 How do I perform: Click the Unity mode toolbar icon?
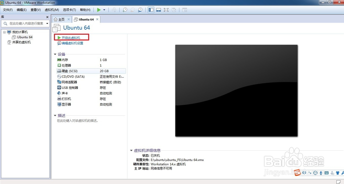click(x=174, y=10)
